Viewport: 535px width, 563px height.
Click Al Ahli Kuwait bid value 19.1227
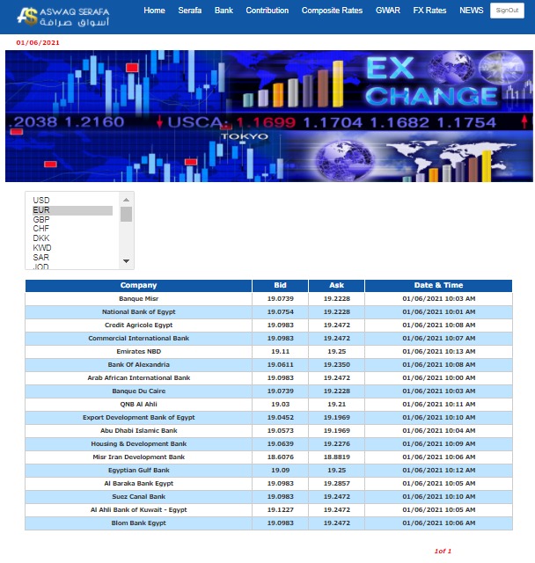(x=280, y=510)
